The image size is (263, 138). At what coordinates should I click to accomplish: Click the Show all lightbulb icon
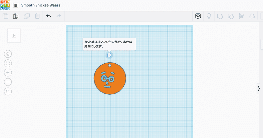(209, 16)
